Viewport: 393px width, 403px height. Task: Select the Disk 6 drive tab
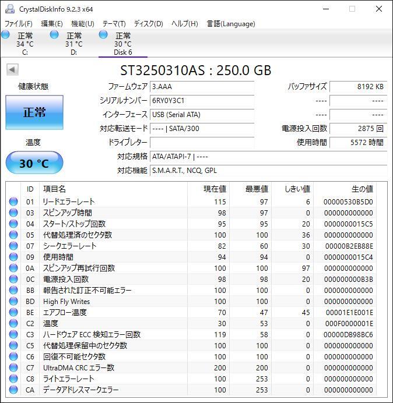tap(122, 44)
